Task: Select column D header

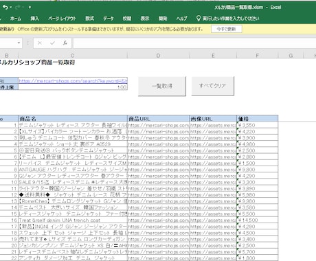Action: tap(158, 56)
